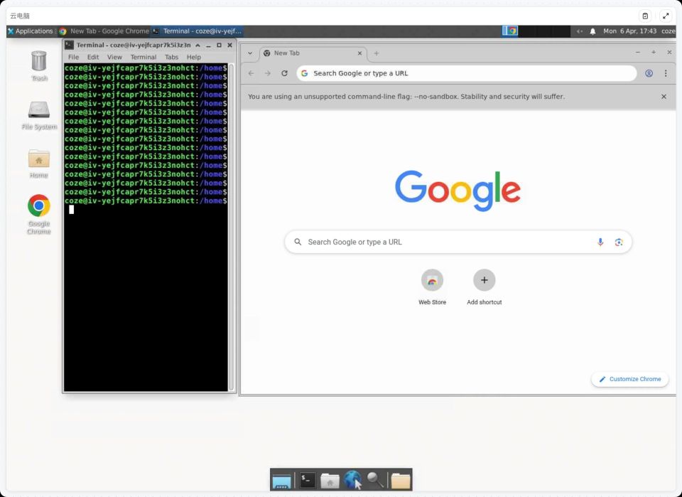Click the Add shortcut plus icon

click(484, 280)
